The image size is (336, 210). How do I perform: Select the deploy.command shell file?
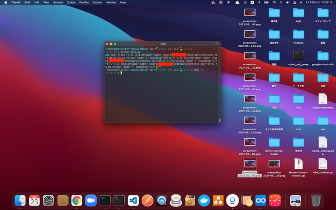point(323,101)
